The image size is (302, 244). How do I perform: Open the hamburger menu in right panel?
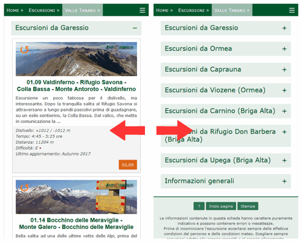pos(292,10)
